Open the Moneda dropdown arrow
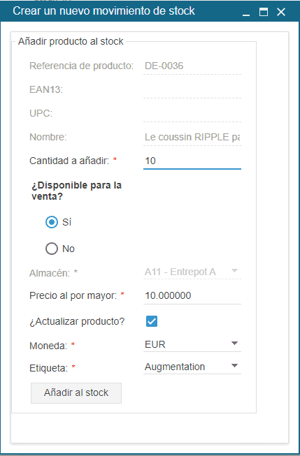Screen dimensions: 300x456 tap(234, 344)
